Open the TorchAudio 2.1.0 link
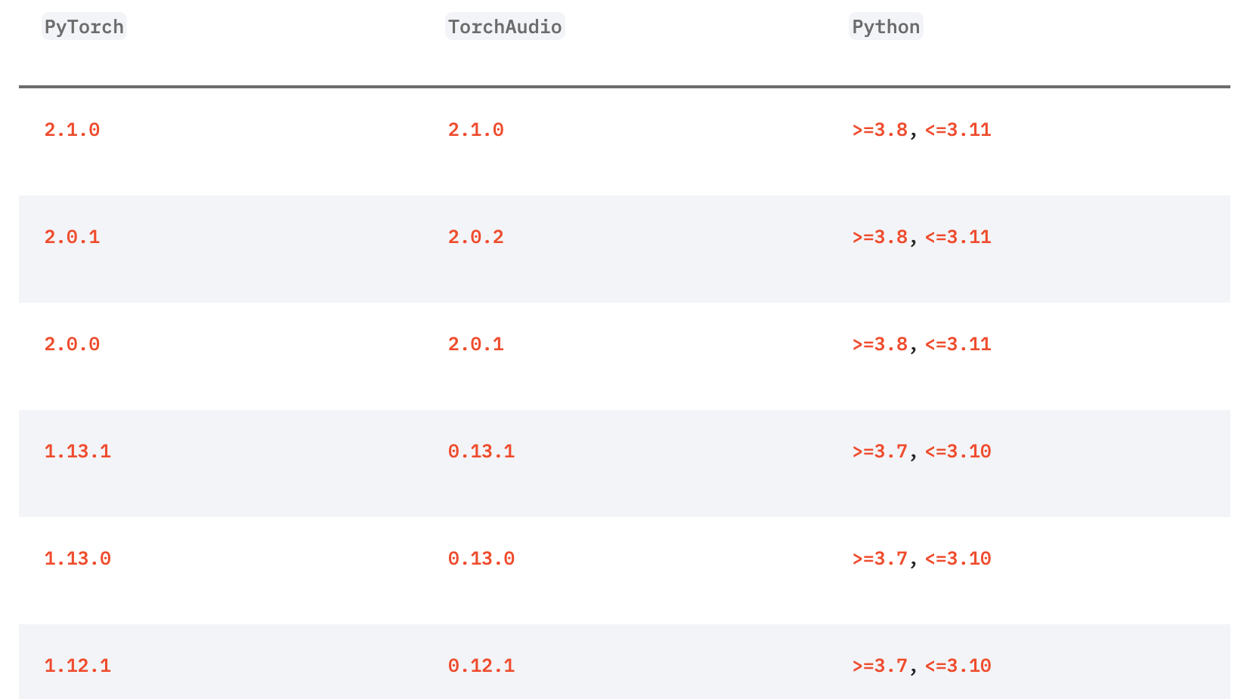This screenshot has height=699, width=1244. click(x=476, y=130)
